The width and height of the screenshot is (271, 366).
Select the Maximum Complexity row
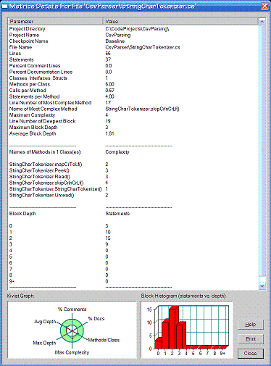133,115
